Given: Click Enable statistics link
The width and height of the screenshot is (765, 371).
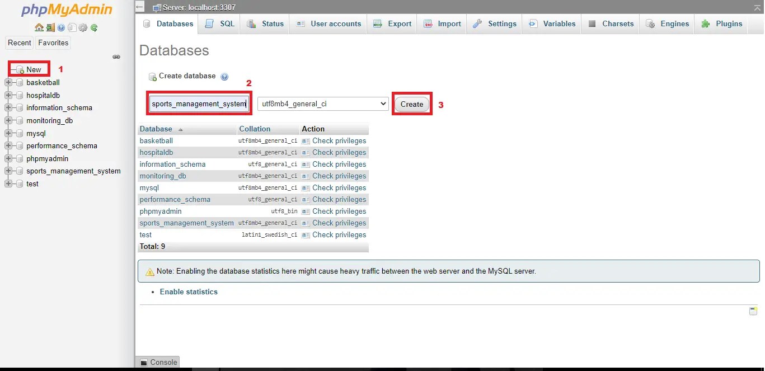Looking at the screenshot, I should [189, 292].
